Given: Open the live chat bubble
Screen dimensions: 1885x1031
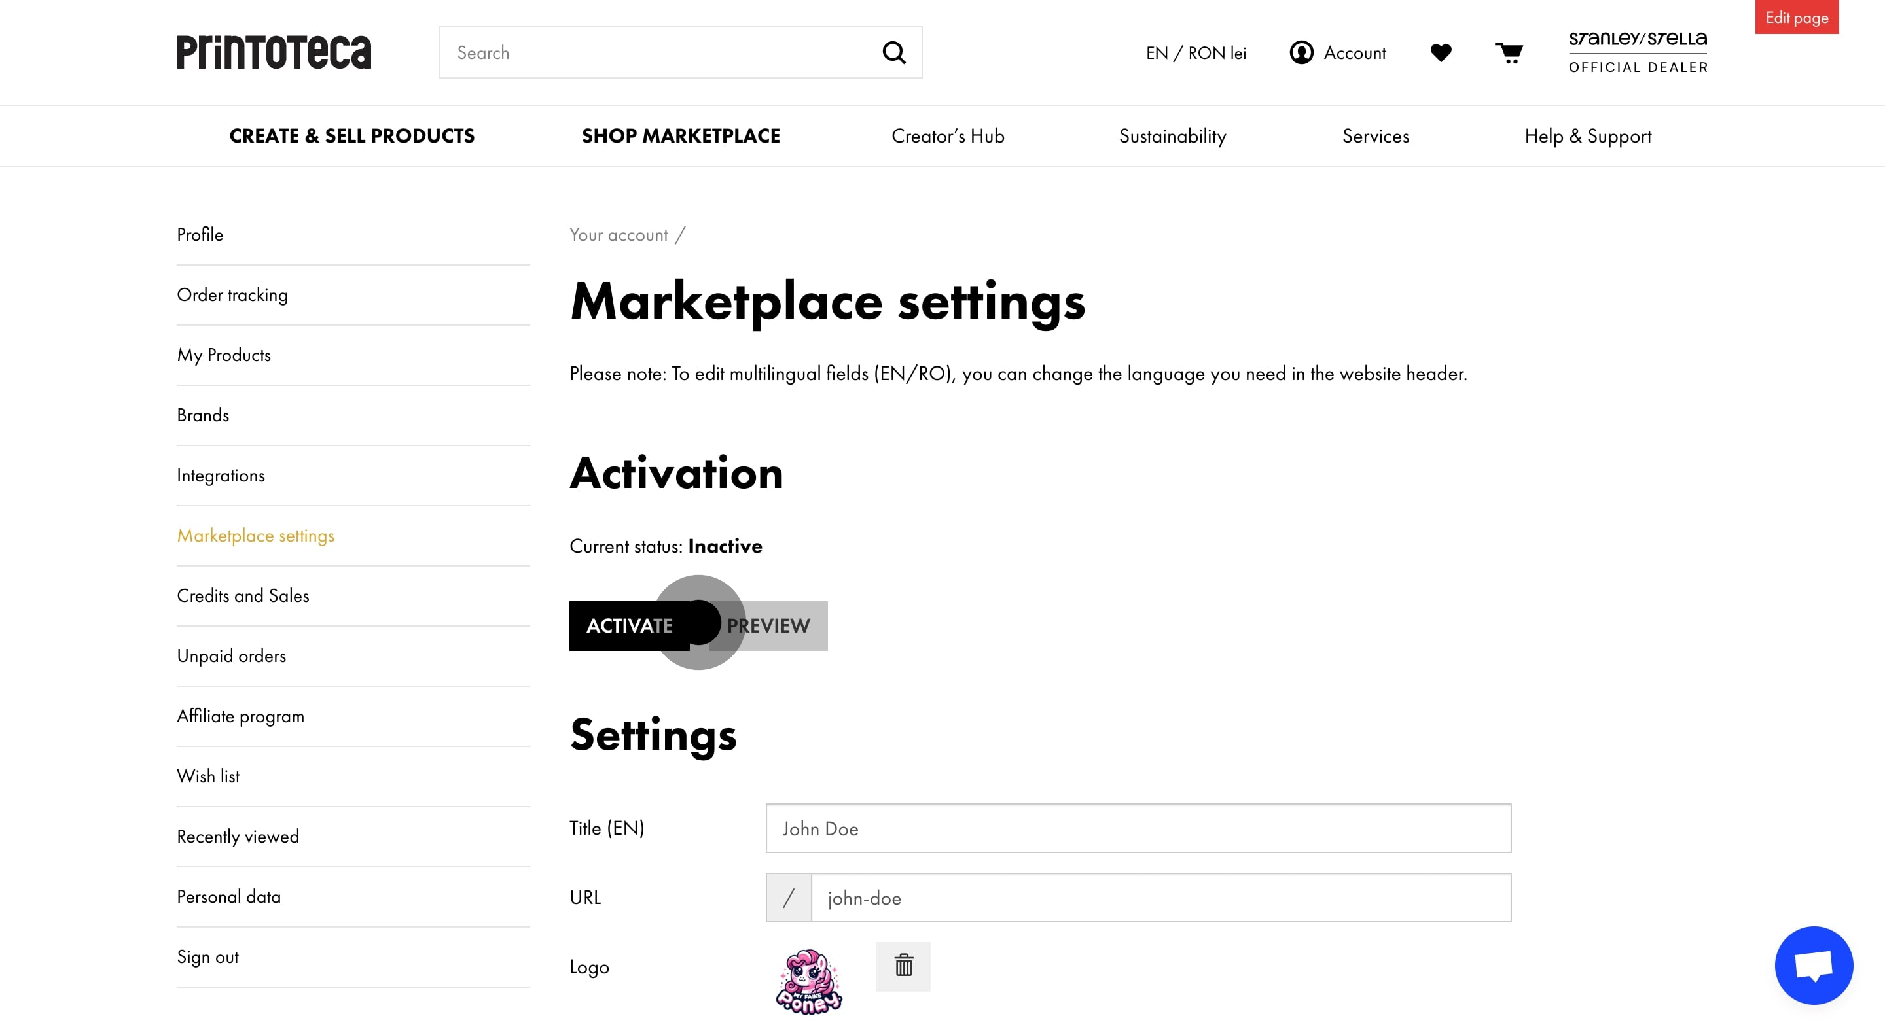Looking at the screenshot, I should pos(1813,965).
